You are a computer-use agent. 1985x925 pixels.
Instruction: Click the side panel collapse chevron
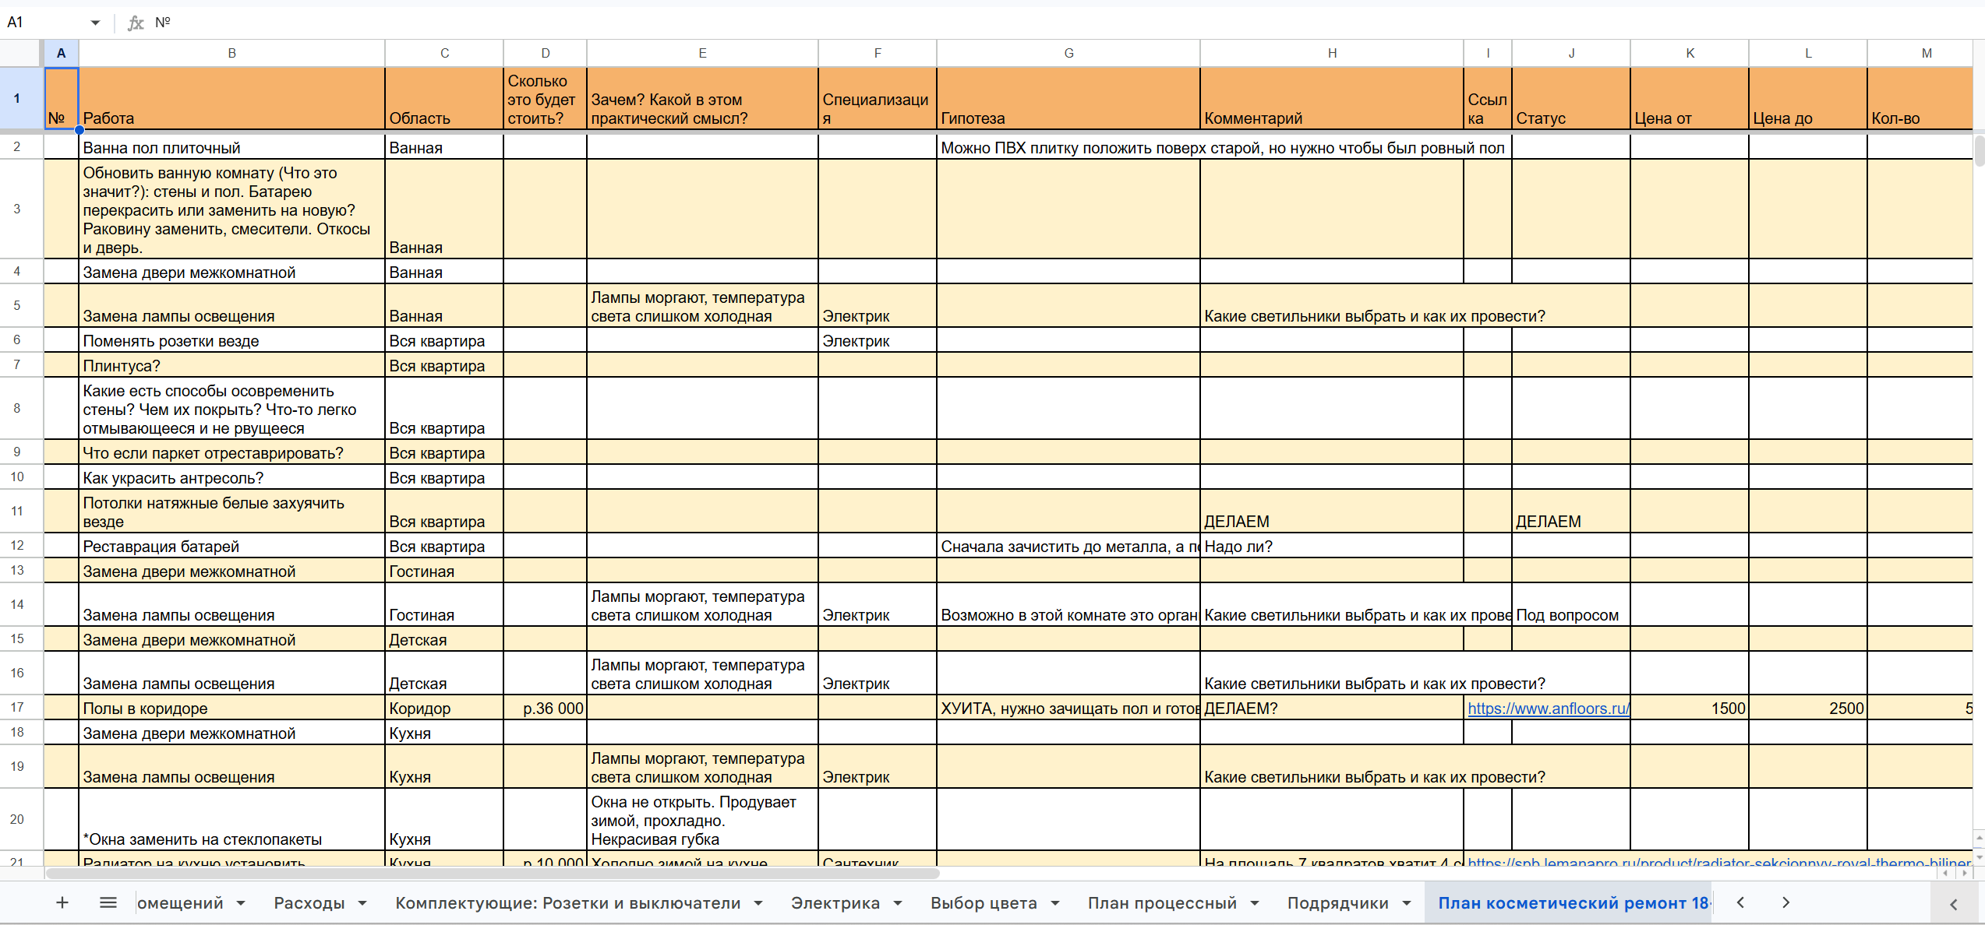pos(1953,904)
